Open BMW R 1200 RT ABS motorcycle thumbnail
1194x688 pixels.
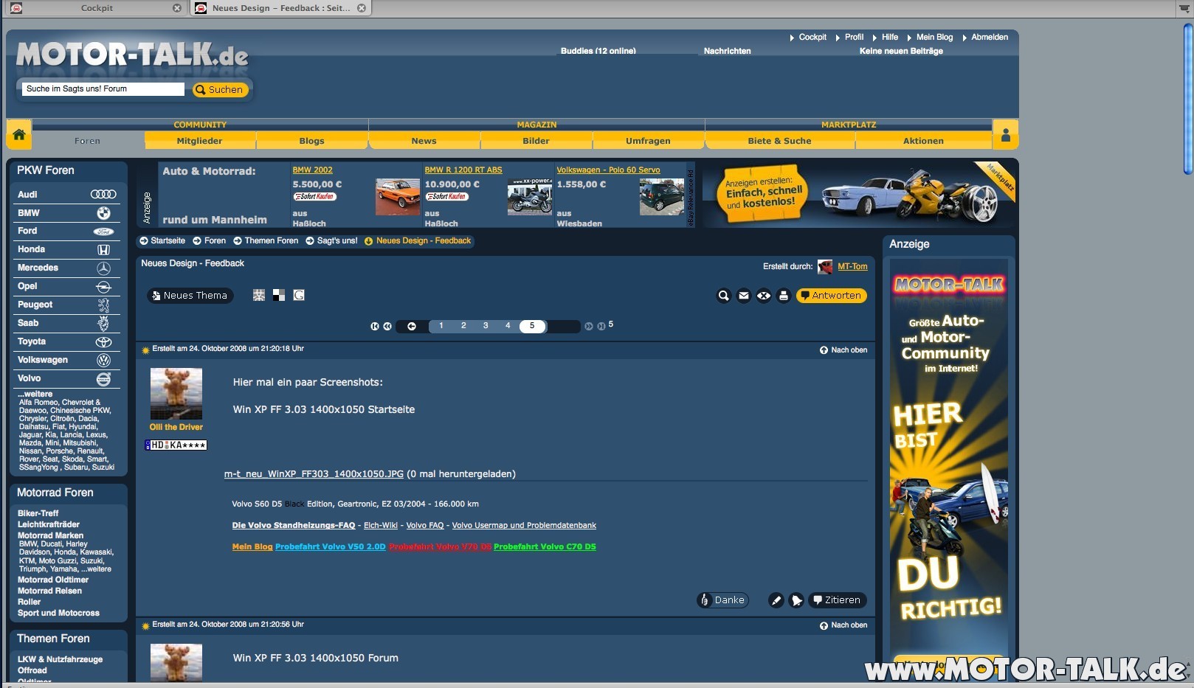coord(529,196)
